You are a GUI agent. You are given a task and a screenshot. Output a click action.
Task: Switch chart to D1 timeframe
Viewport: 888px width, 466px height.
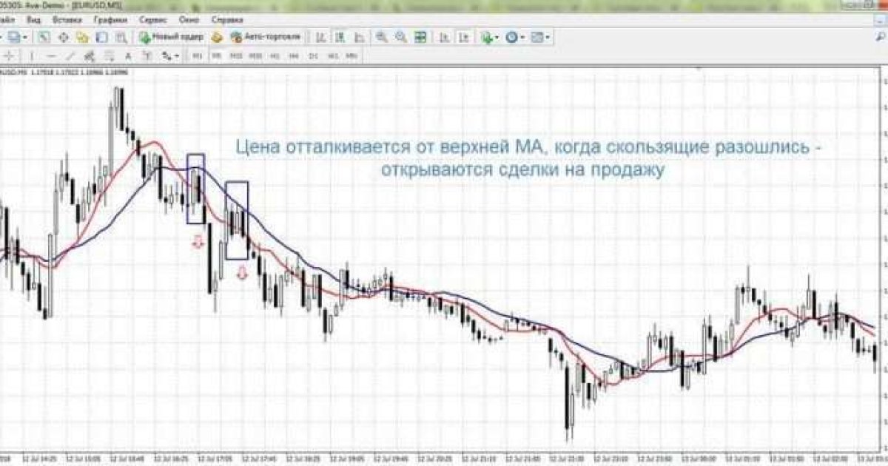(314, 56)
